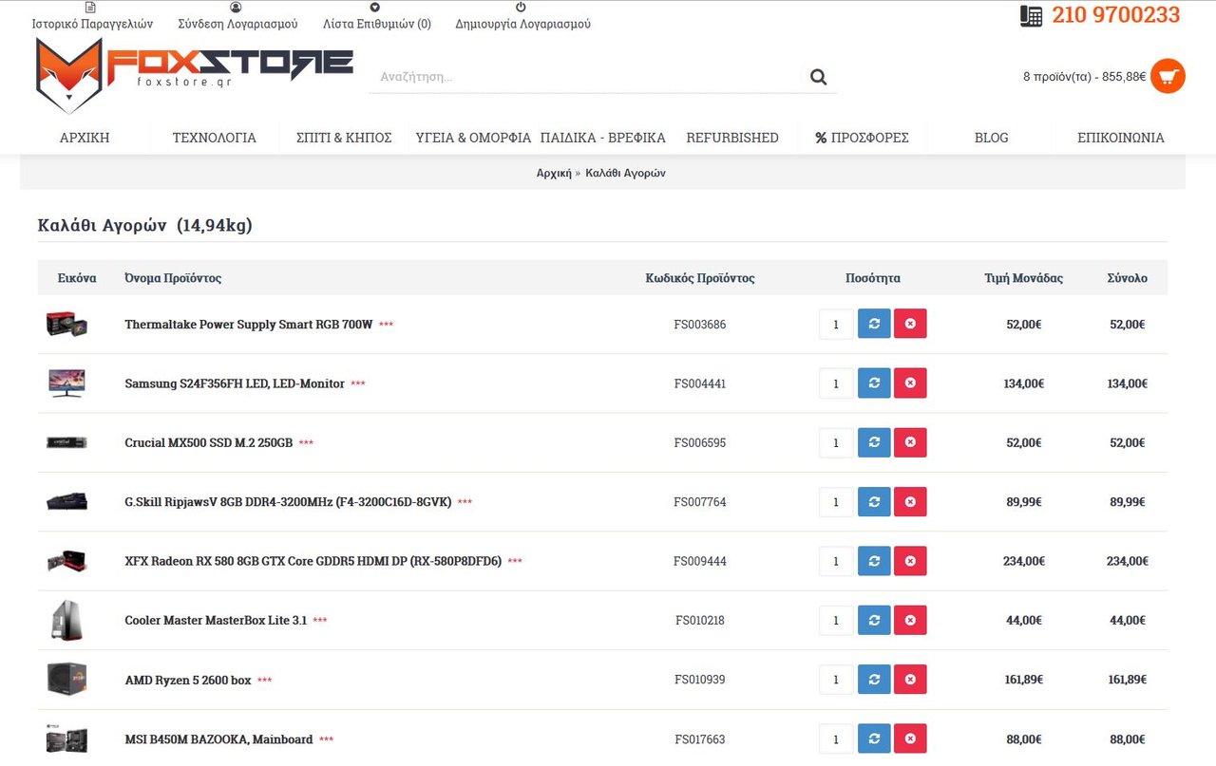Click Cooler Master case thumbnail
1216x766 pixels.
[x=66, y=621]
